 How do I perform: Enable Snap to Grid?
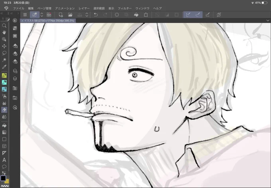(208, 15)
